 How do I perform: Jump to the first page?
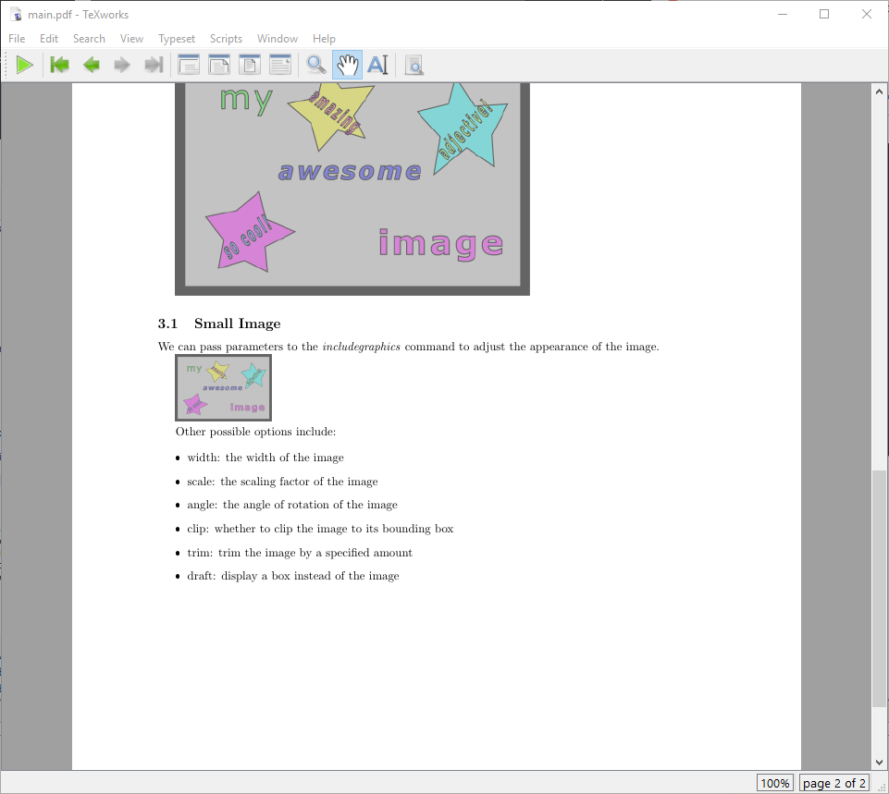coord(58,64)
